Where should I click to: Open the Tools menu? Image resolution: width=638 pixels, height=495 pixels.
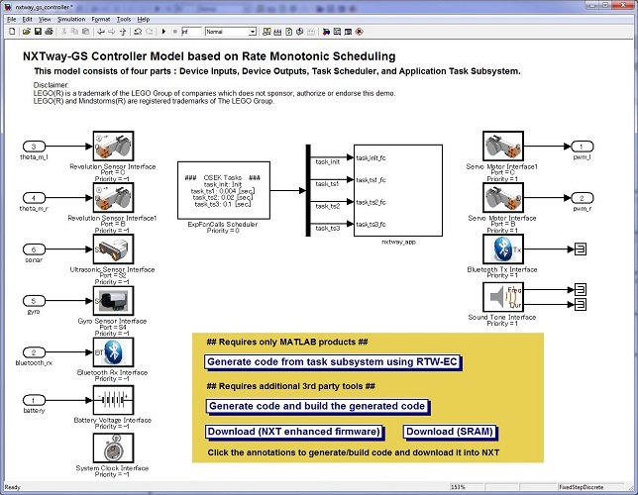(124, 19)
